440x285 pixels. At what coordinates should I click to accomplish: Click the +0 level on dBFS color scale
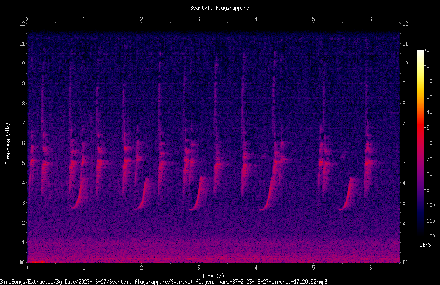click(x=427, y=50)
